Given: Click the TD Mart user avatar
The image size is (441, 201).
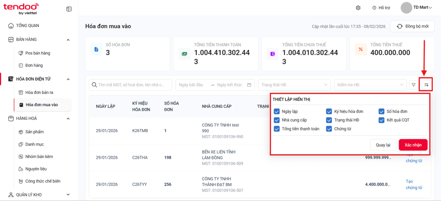Looking at the screenshot, I should click(406, 8).
